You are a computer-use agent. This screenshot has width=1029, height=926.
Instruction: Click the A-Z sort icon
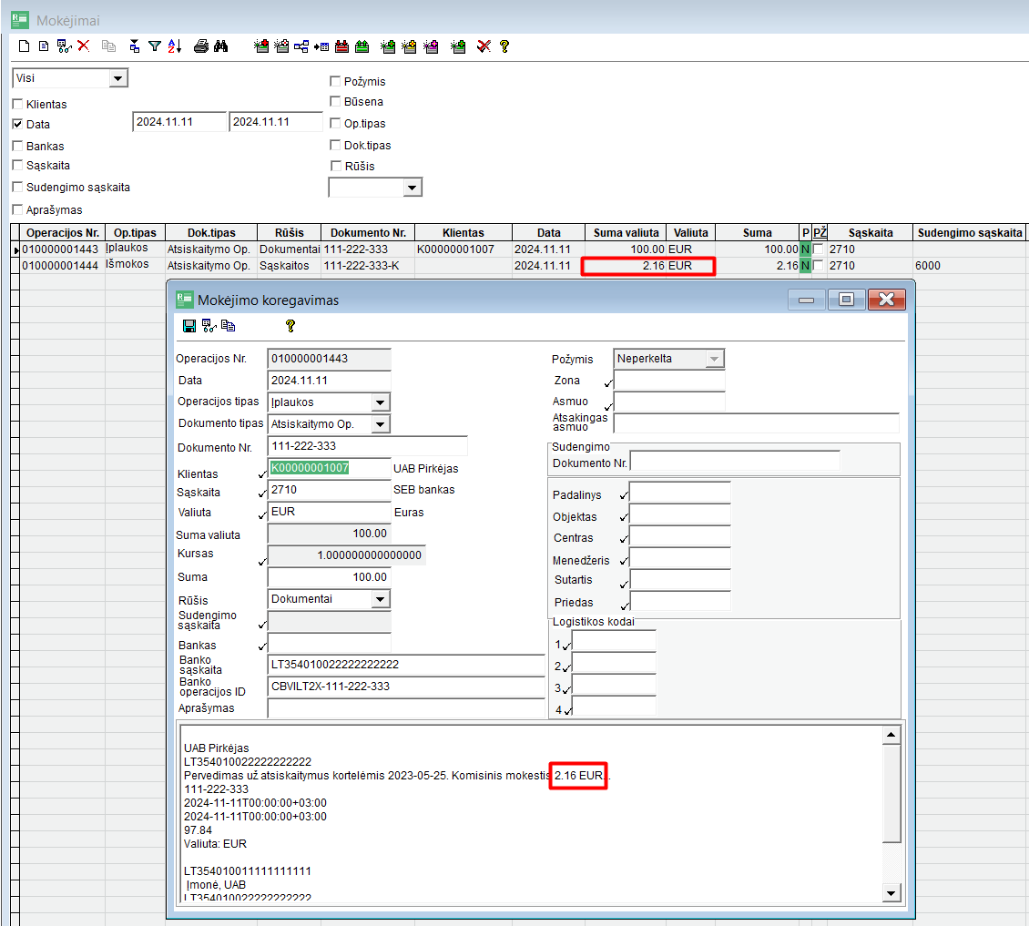click(x=175, y=46)
